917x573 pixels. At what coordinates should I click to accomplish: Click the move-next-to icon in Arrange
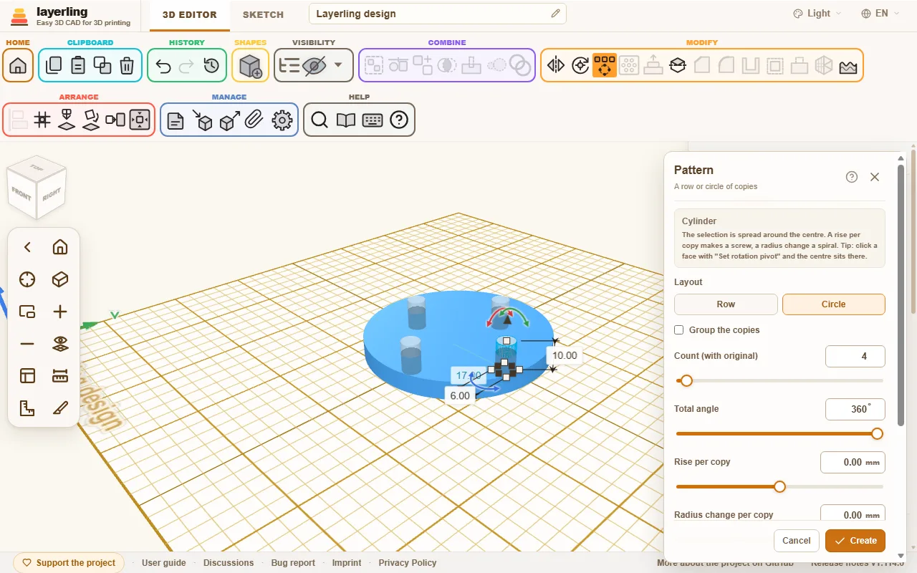115,120
